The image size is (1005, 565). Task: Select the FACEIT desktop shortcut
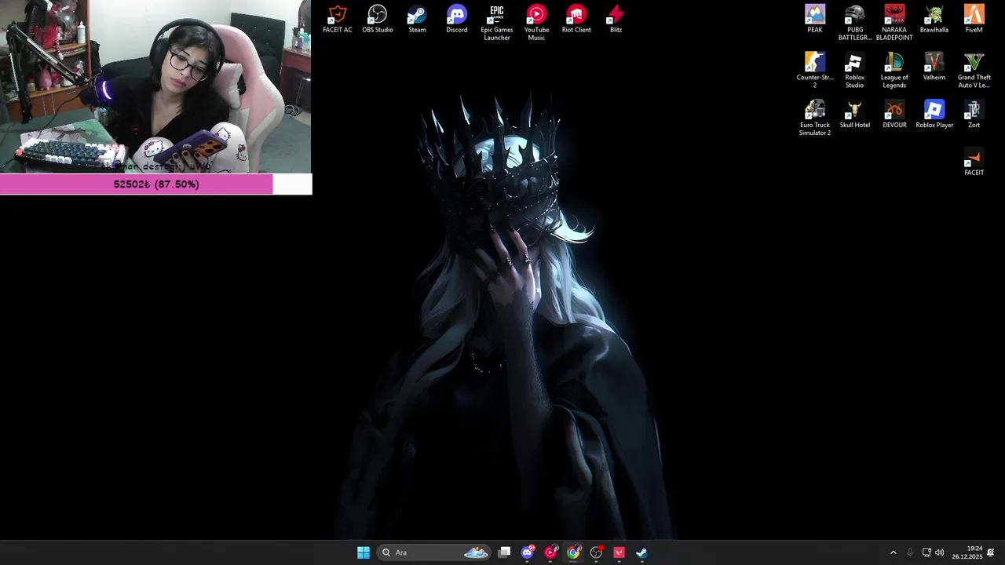click(974, 162)
